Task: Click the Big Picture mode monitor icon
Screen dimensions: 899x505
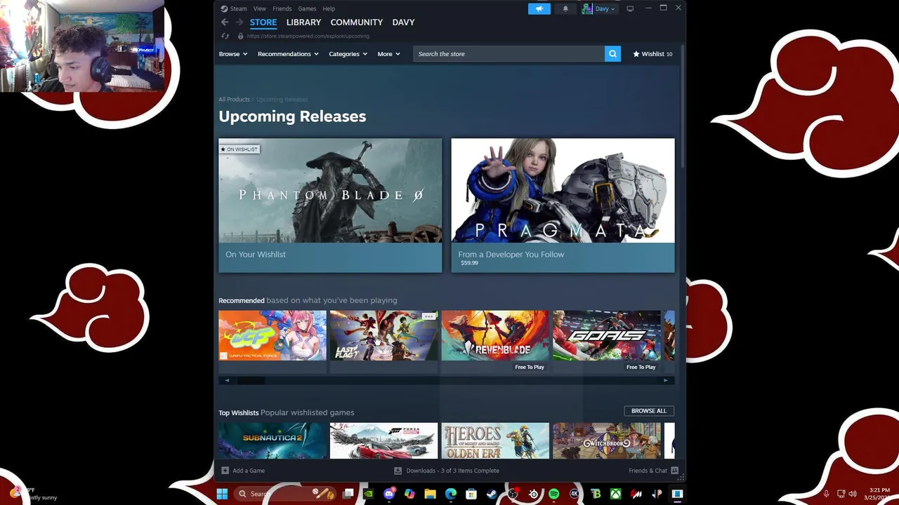Action: click(630, 8)
